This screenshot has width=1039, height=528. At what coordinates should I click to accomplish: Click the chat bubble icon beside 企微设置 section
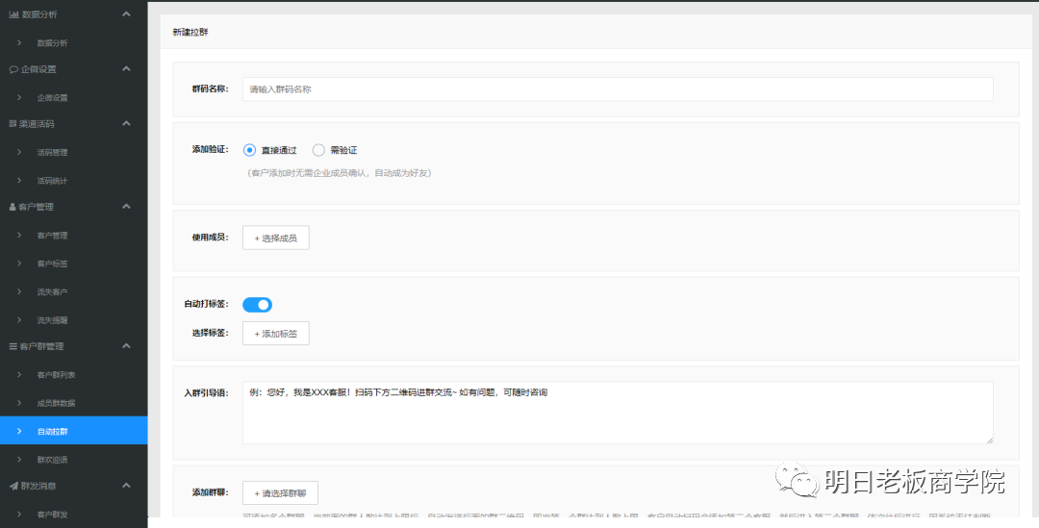(13, 69)
